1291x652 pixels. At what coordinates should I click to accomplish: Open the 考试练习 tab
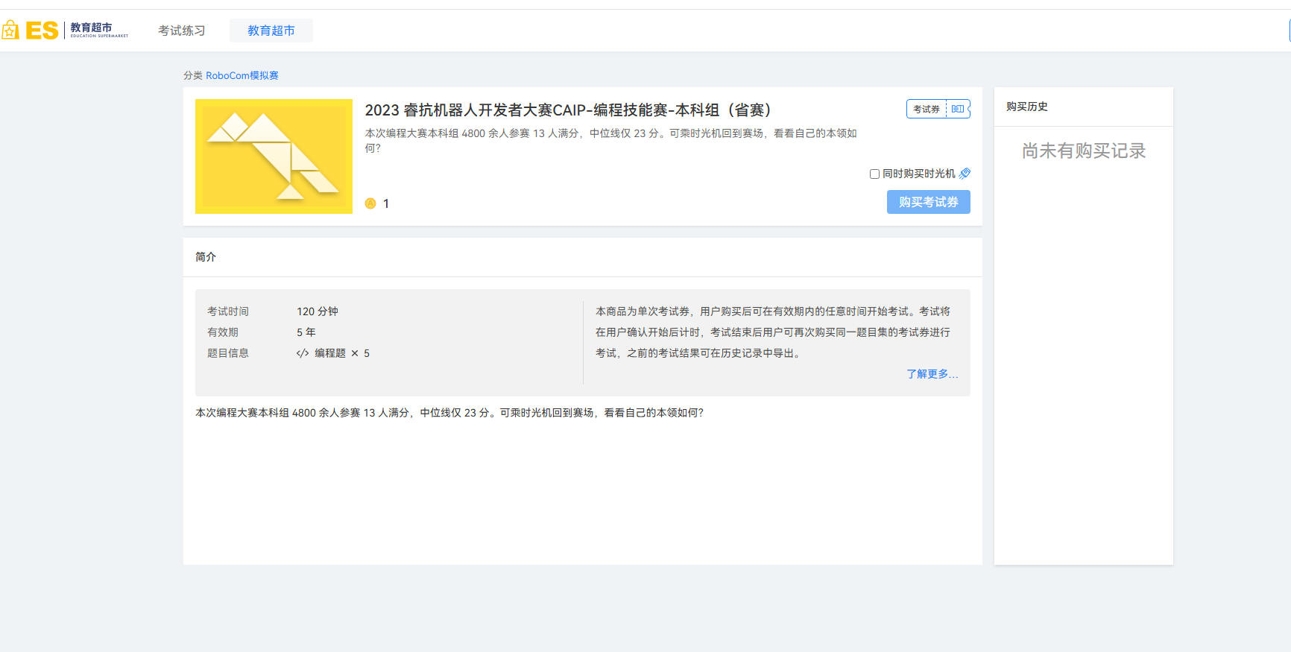pyautogui.click(x=181, y=31)
